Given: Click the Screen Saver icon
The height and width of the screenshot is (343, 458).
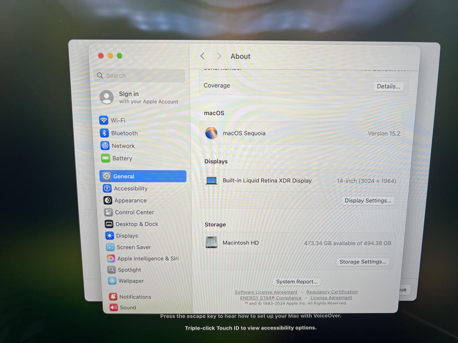Looking at the screenshot, I should pyautogui.click(x=110, y=247).
